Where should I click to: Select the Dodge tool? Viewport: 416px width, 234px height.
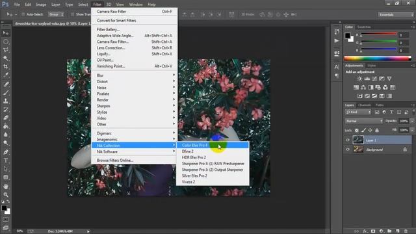[6, 143]
